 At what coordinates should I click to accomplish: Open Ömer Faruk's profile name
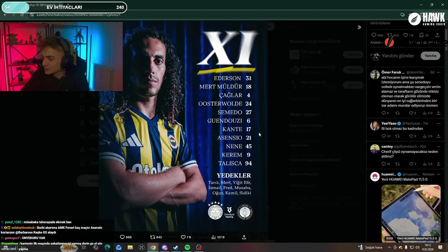pos(393,72)
